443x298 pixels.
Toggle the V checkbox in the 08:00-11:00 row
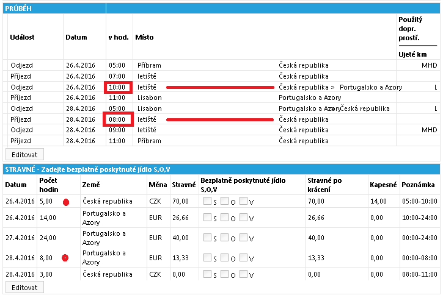(243, 274)
